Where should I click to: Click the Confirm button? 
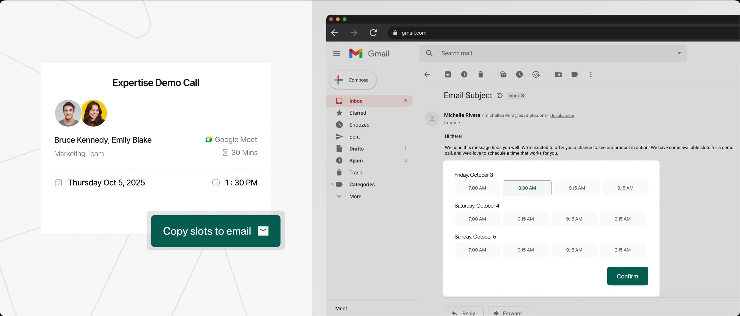coord(627,276)
